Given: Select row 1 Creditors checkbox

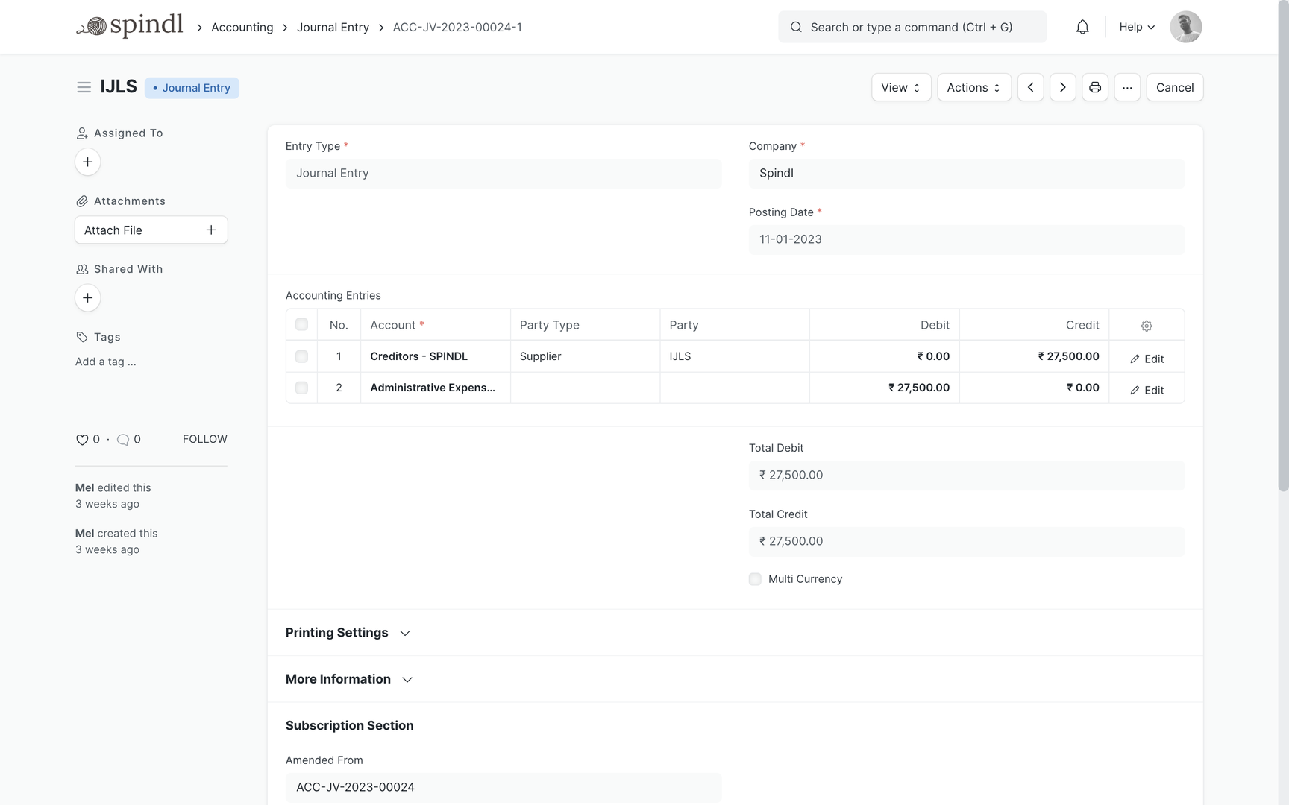Looking at the screenshot, I should 301,357.
